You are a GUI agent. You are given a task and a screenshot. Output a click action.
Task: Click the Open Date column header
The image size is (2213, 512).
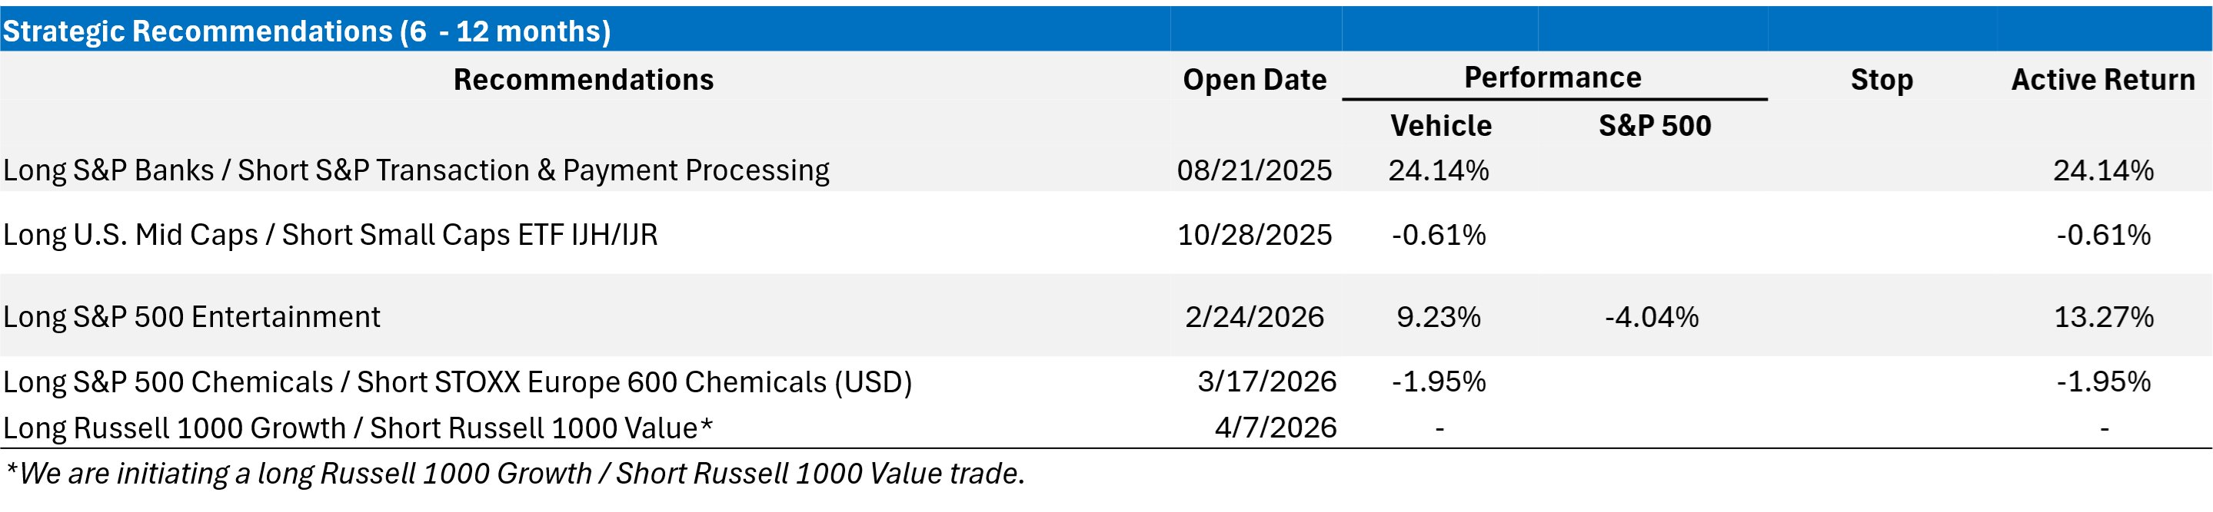point(1254,80)
